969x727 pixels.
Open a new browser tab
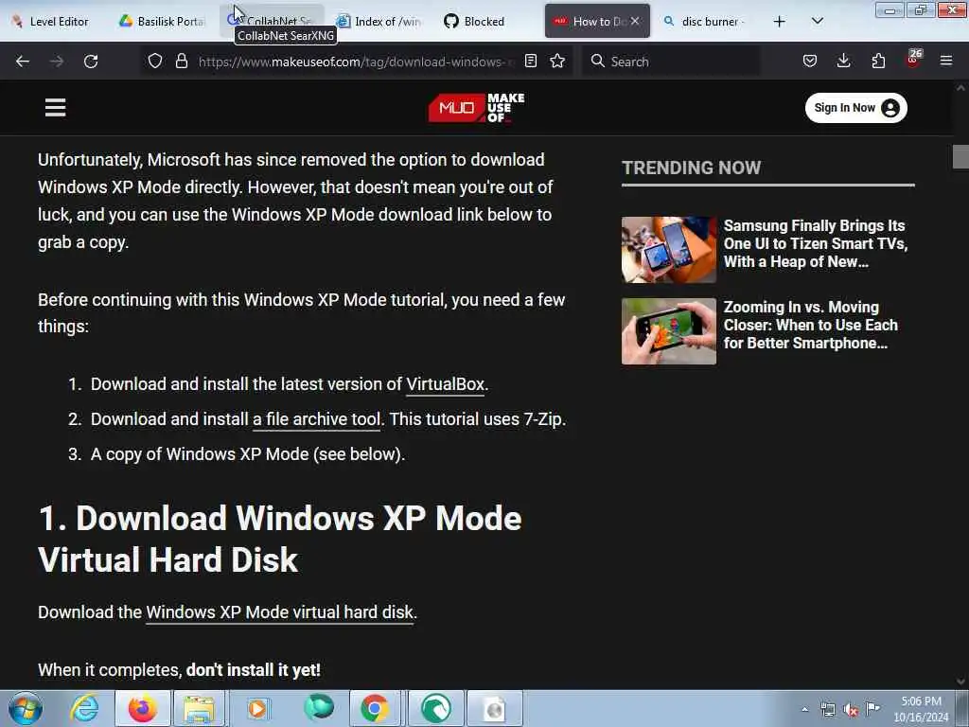point(780,22)
